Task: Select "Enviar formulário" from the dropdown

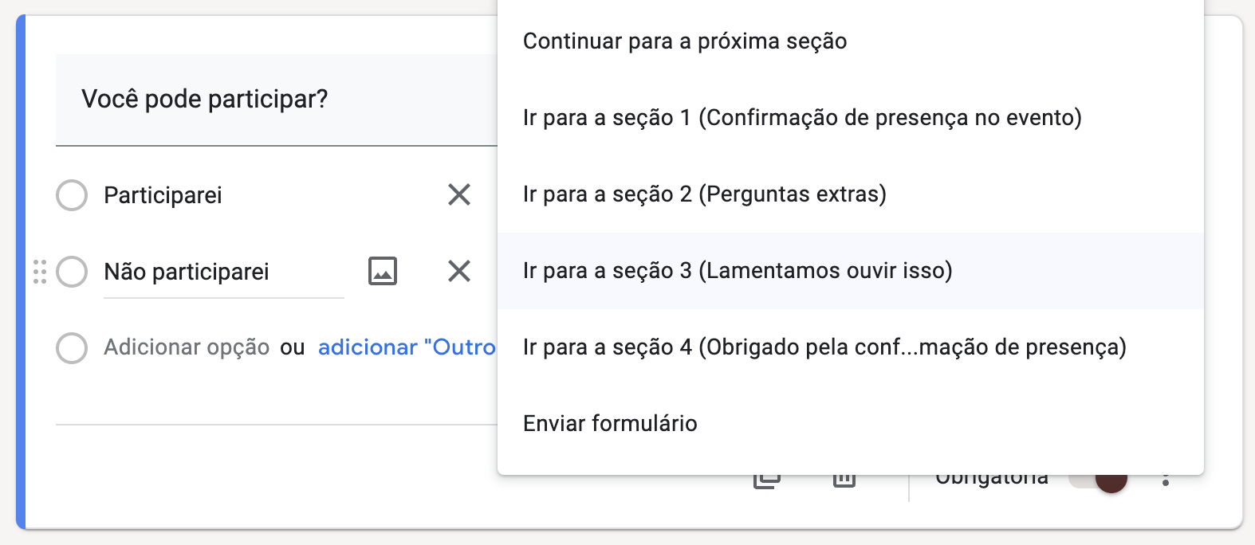Action: tap(610, 424)
